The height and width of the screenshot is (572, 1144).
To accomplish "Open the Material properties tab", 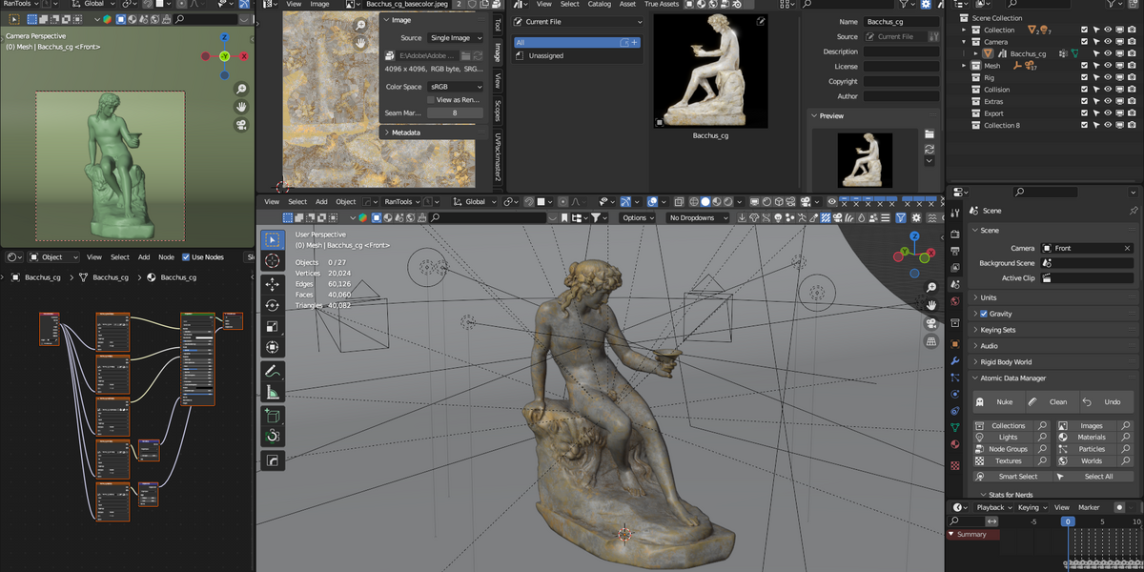I will pyautogui.click(x=955, y=444).
